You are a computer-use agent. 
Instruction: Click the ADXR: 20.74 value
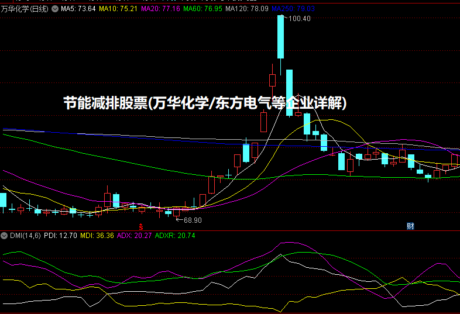tap(175, 236)
